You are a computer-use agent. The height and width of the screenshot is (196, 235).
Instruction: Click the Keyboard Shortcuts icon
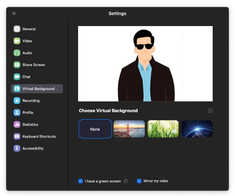pos(17,137)
